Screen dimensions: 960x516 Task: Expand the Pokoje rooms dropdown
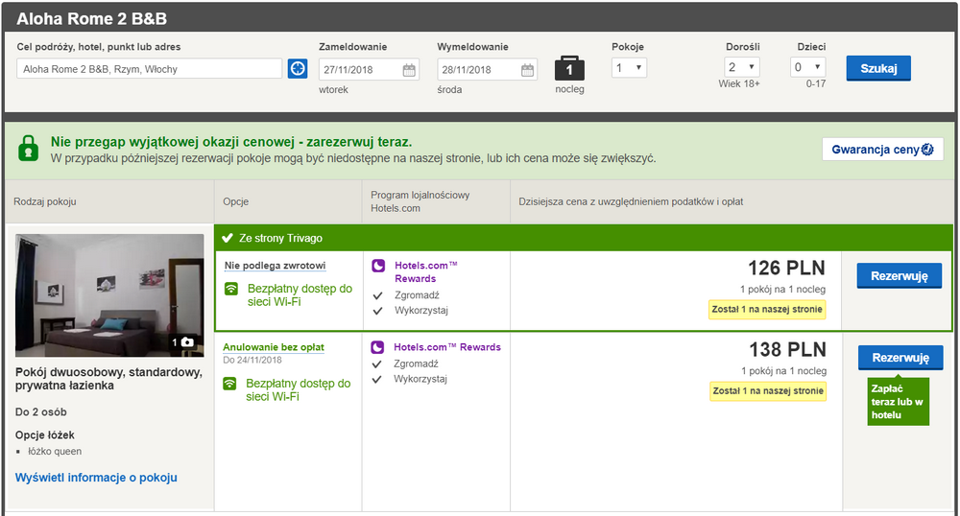[629, 68]
